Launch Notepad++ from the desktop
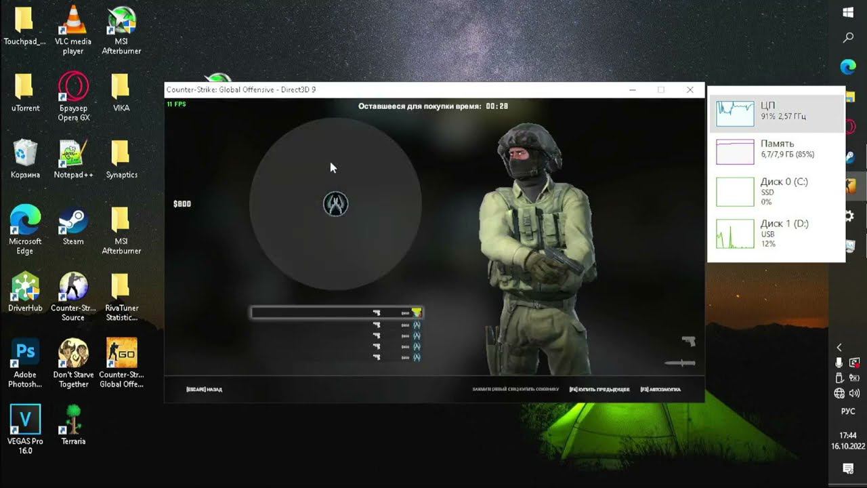867x488 pixels. coord(73,159)
